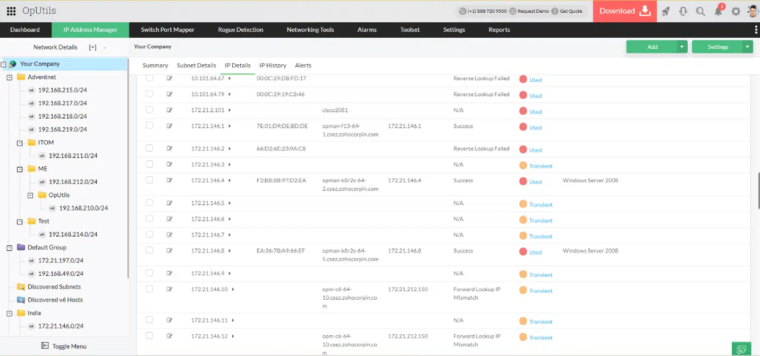
Task: Select subnet 192.168.210.0/24 in tree
Action: click(83, 208)
